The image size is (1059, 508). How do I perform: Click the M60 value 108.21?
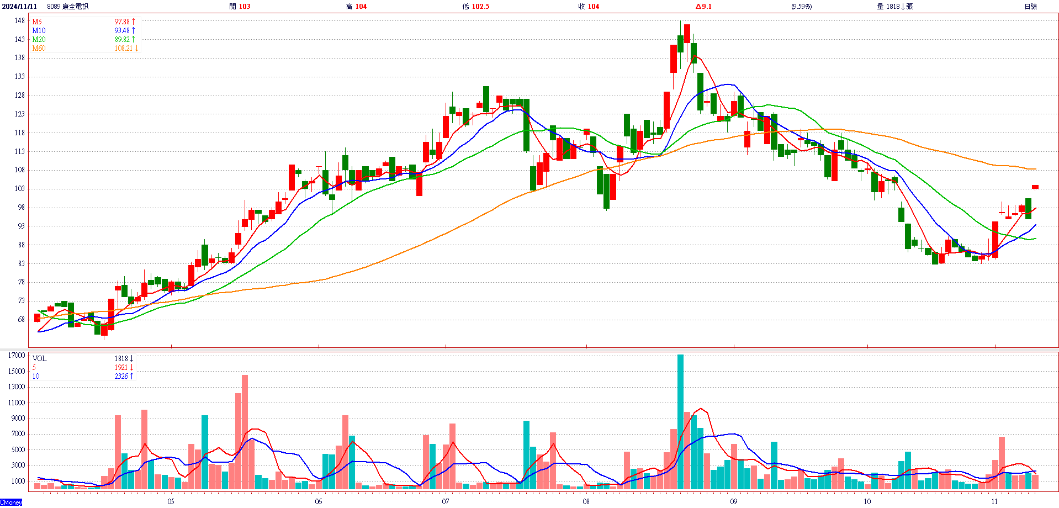123,48
